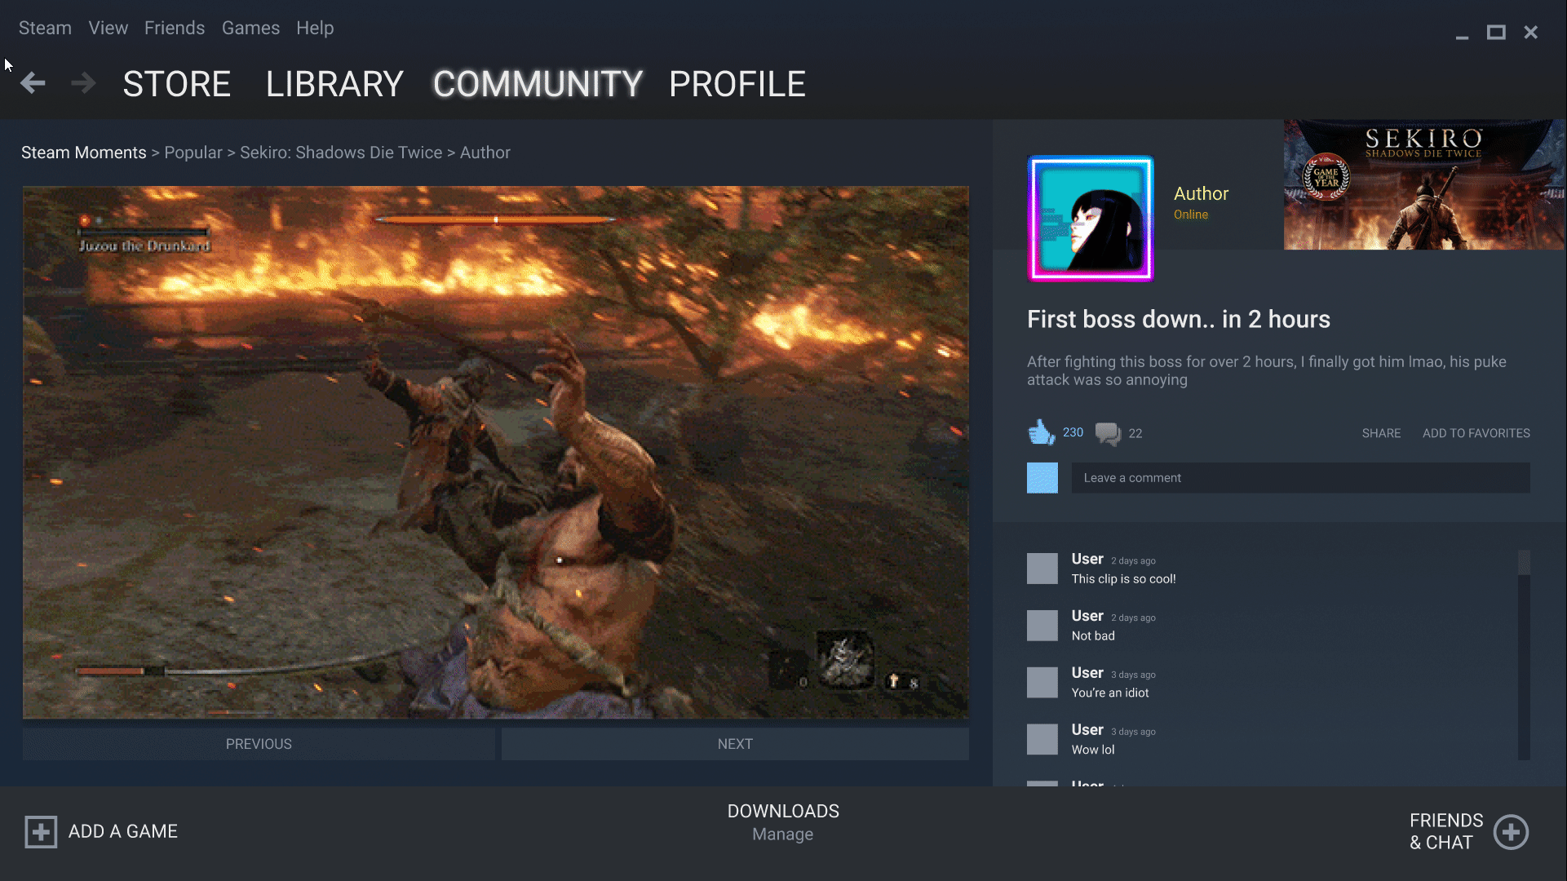Open the Sekiro game banner
Viewport: 1567px width, 881px height.
tap(1424, 185)
